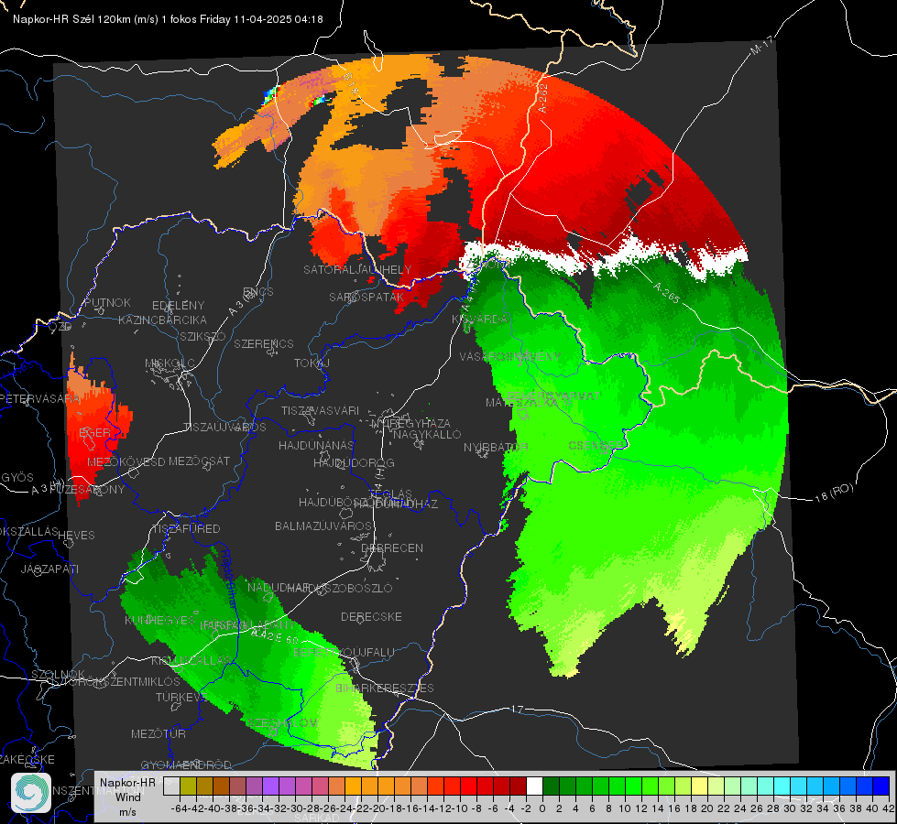
Task: Click the yellow legend swatch above 18
Action: tap(700, 786)
